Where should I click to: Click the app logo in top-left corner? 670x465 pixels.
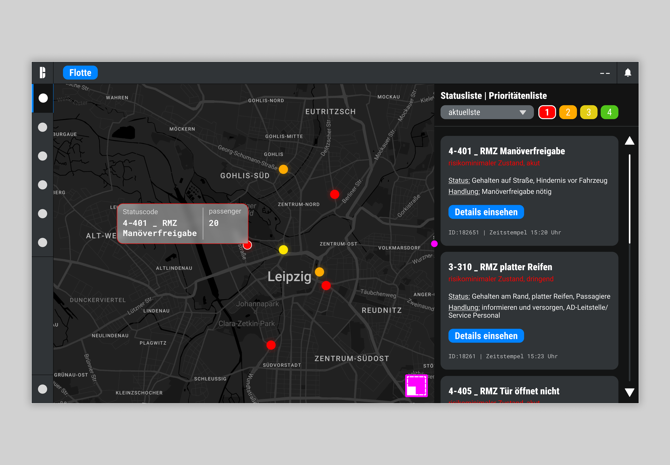[43, 73]
